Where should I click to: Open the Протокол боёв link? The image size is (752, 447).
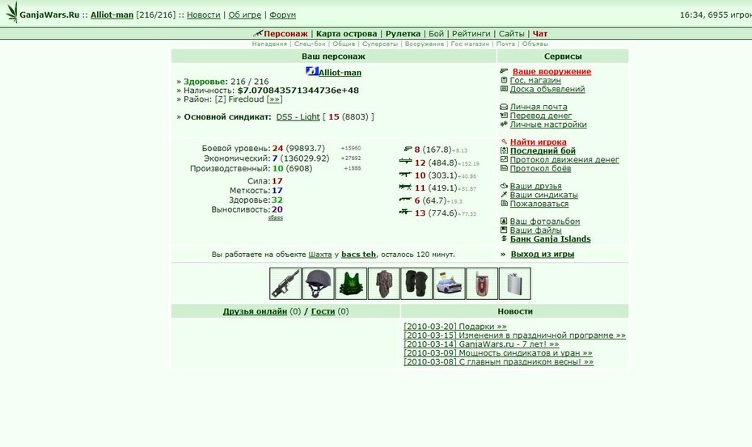[x=540, y=168]
